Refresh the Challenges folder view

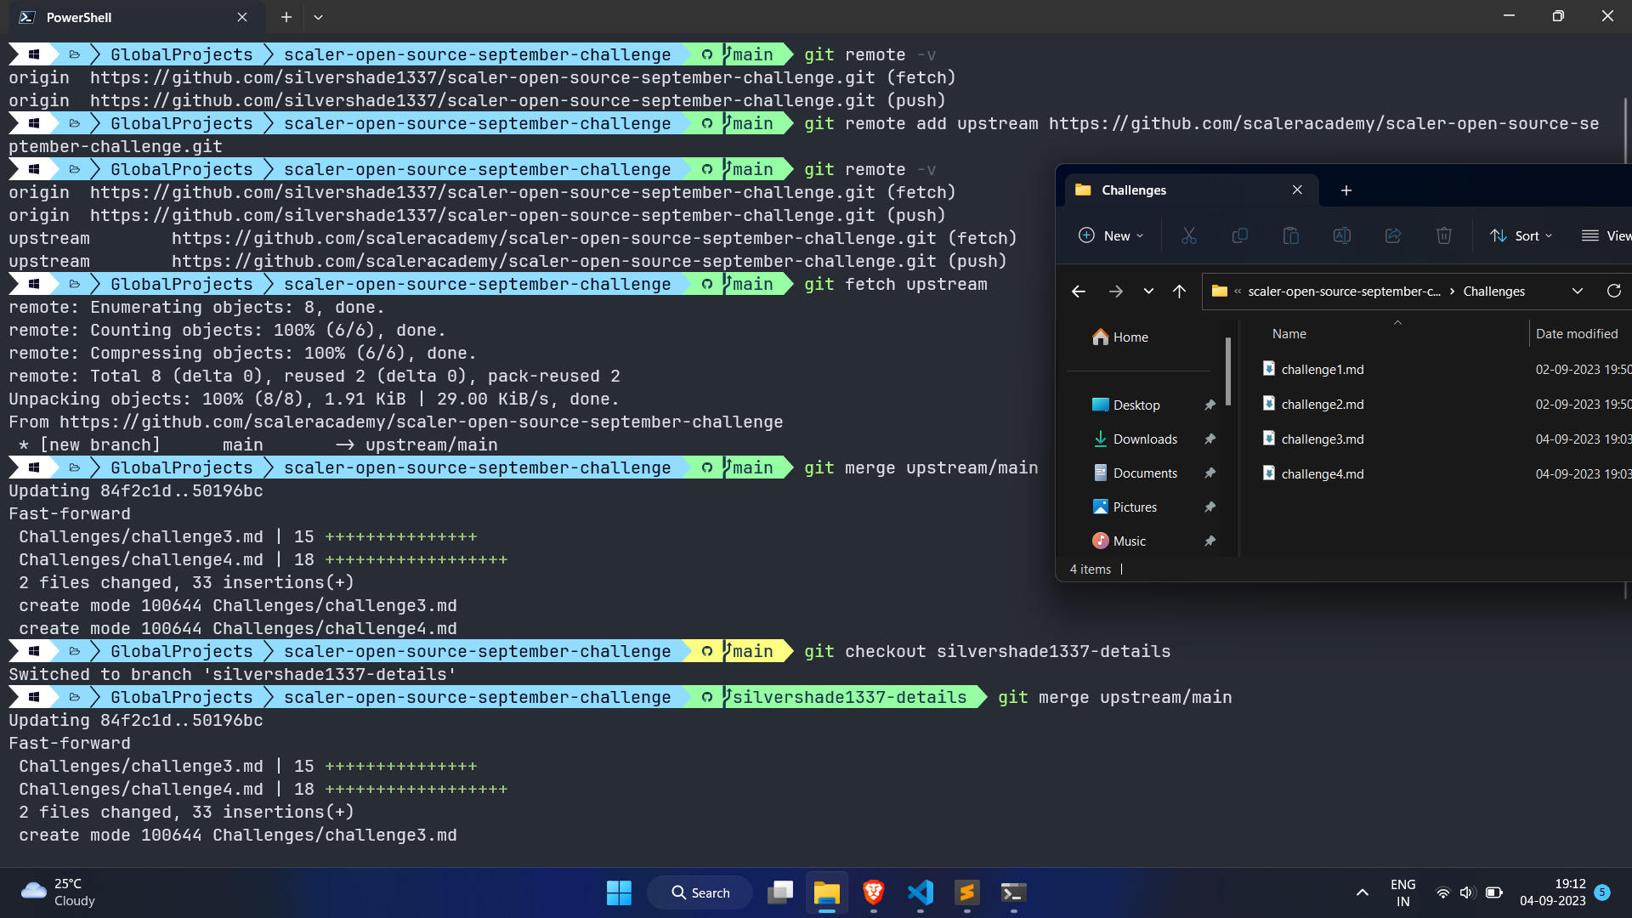click(x=1613, y=291)
